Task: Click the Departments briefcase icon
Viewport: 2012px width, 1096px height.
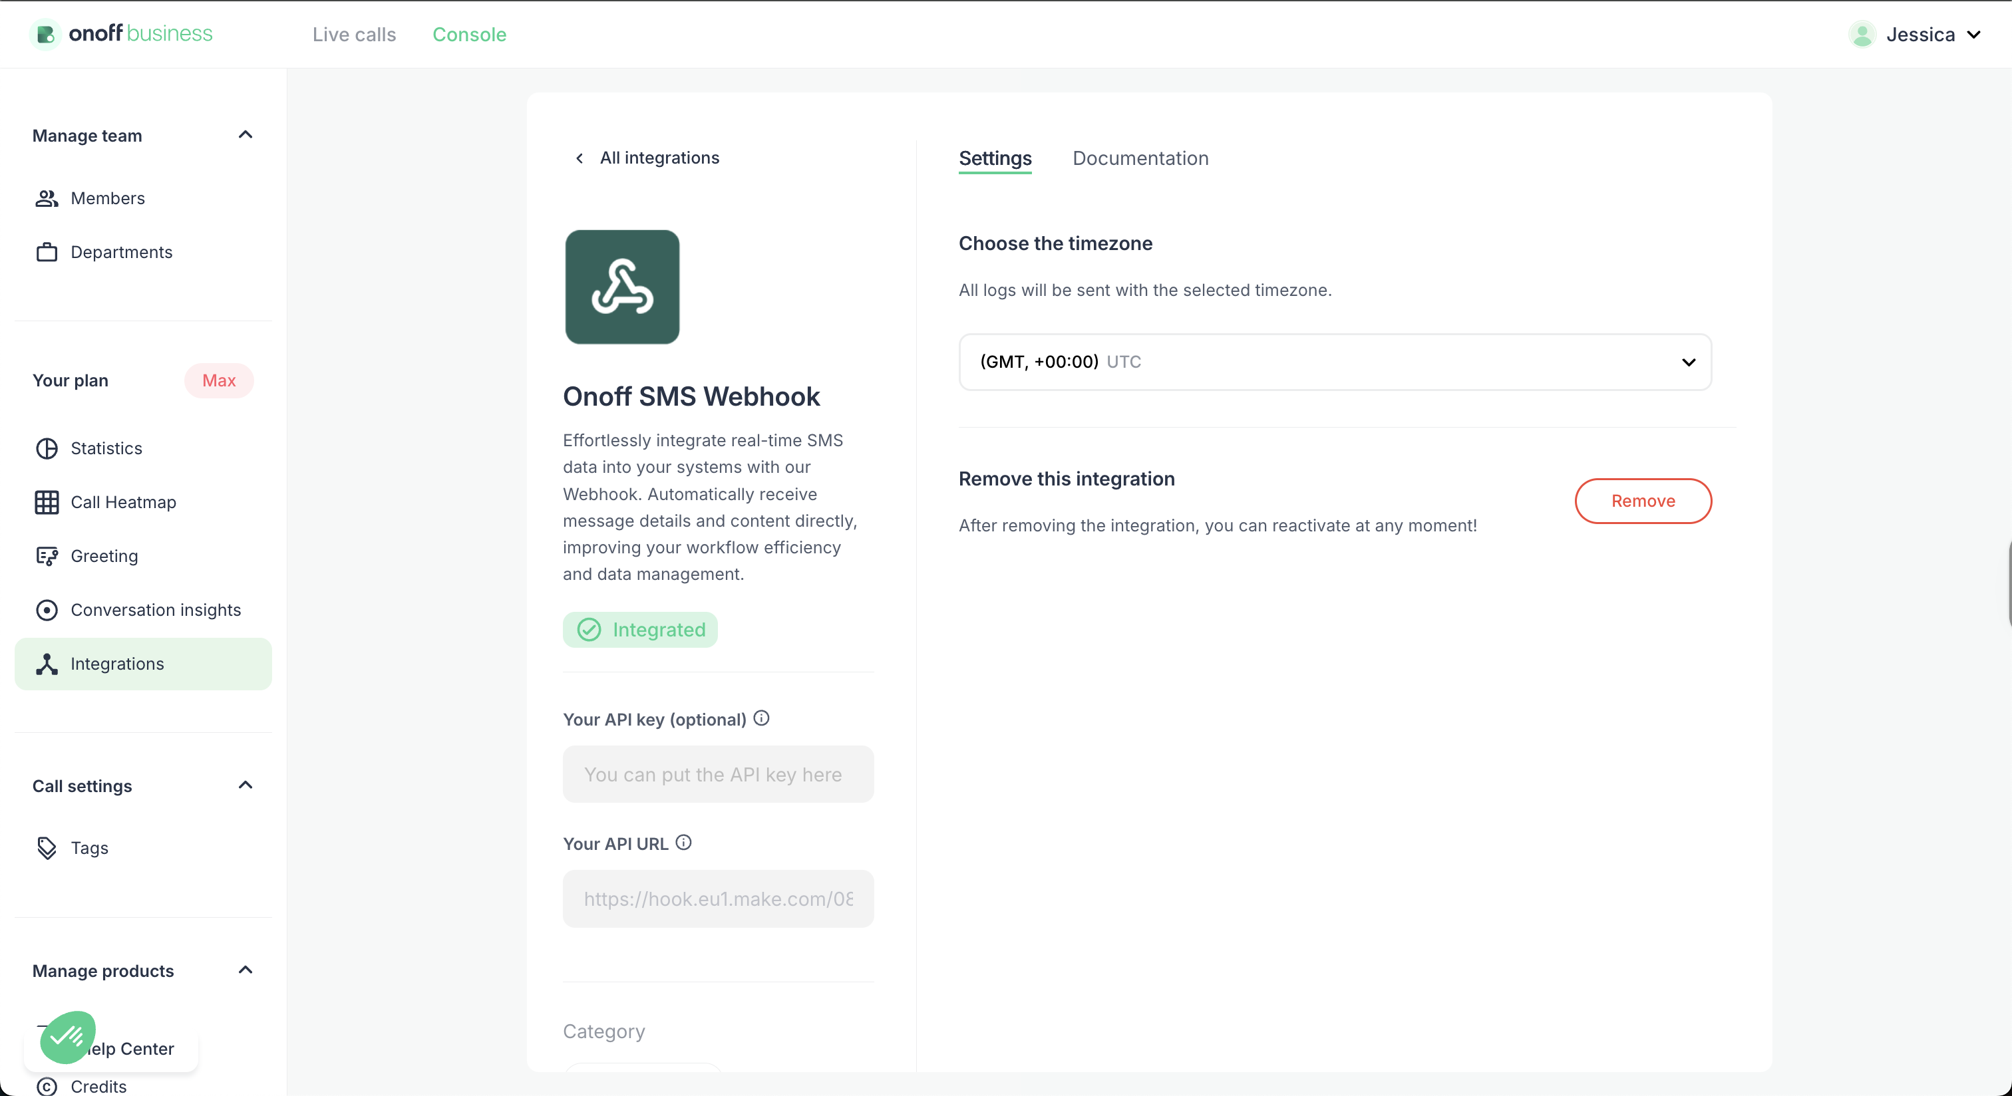Action: coord(47,252)
